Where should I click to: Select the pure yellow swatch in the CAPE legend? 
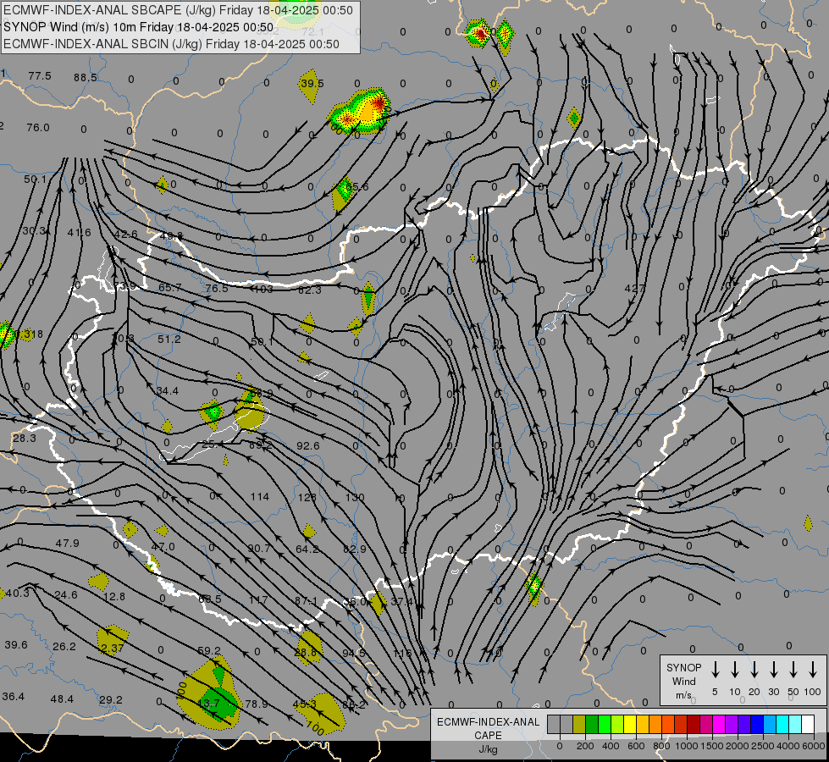(630, 724)
